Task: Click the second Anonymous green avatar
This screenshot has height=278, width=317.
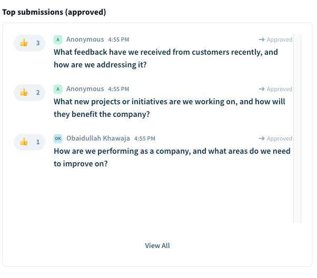Action: (58, 89)
